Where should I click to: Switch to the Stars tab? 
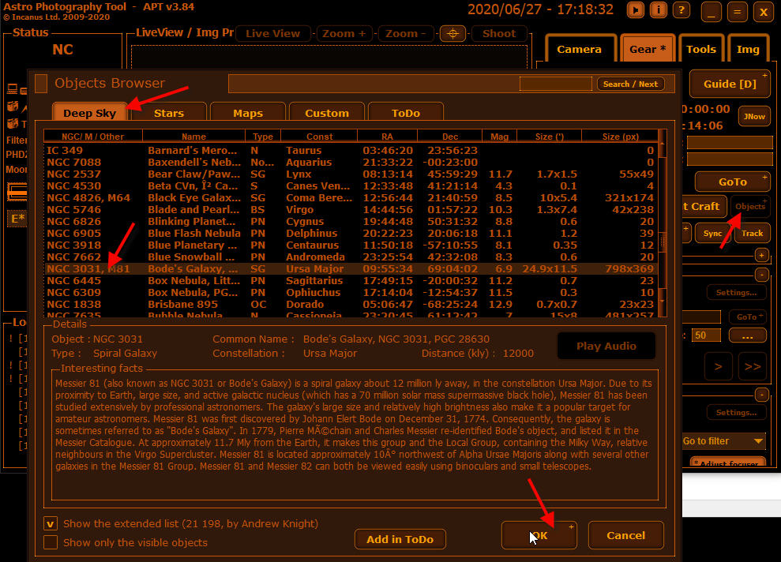point(169,113)
